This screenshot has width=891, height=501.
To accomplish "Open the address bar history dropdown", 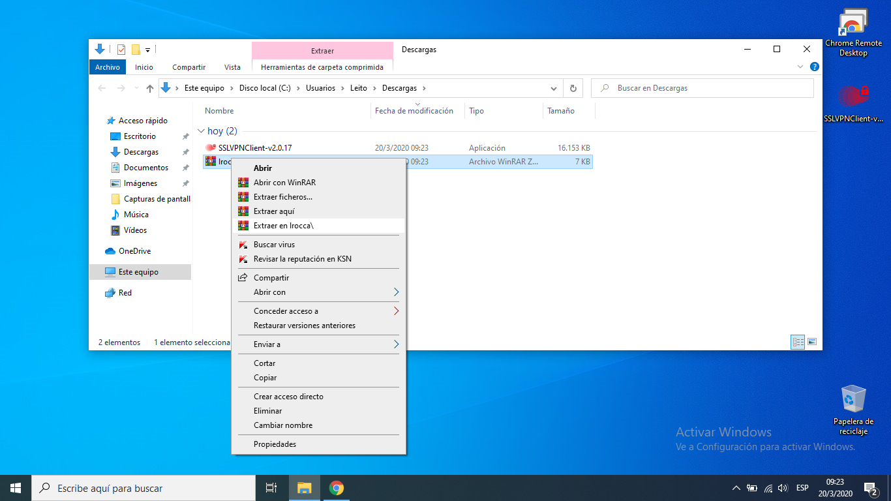I will [554, 88].
